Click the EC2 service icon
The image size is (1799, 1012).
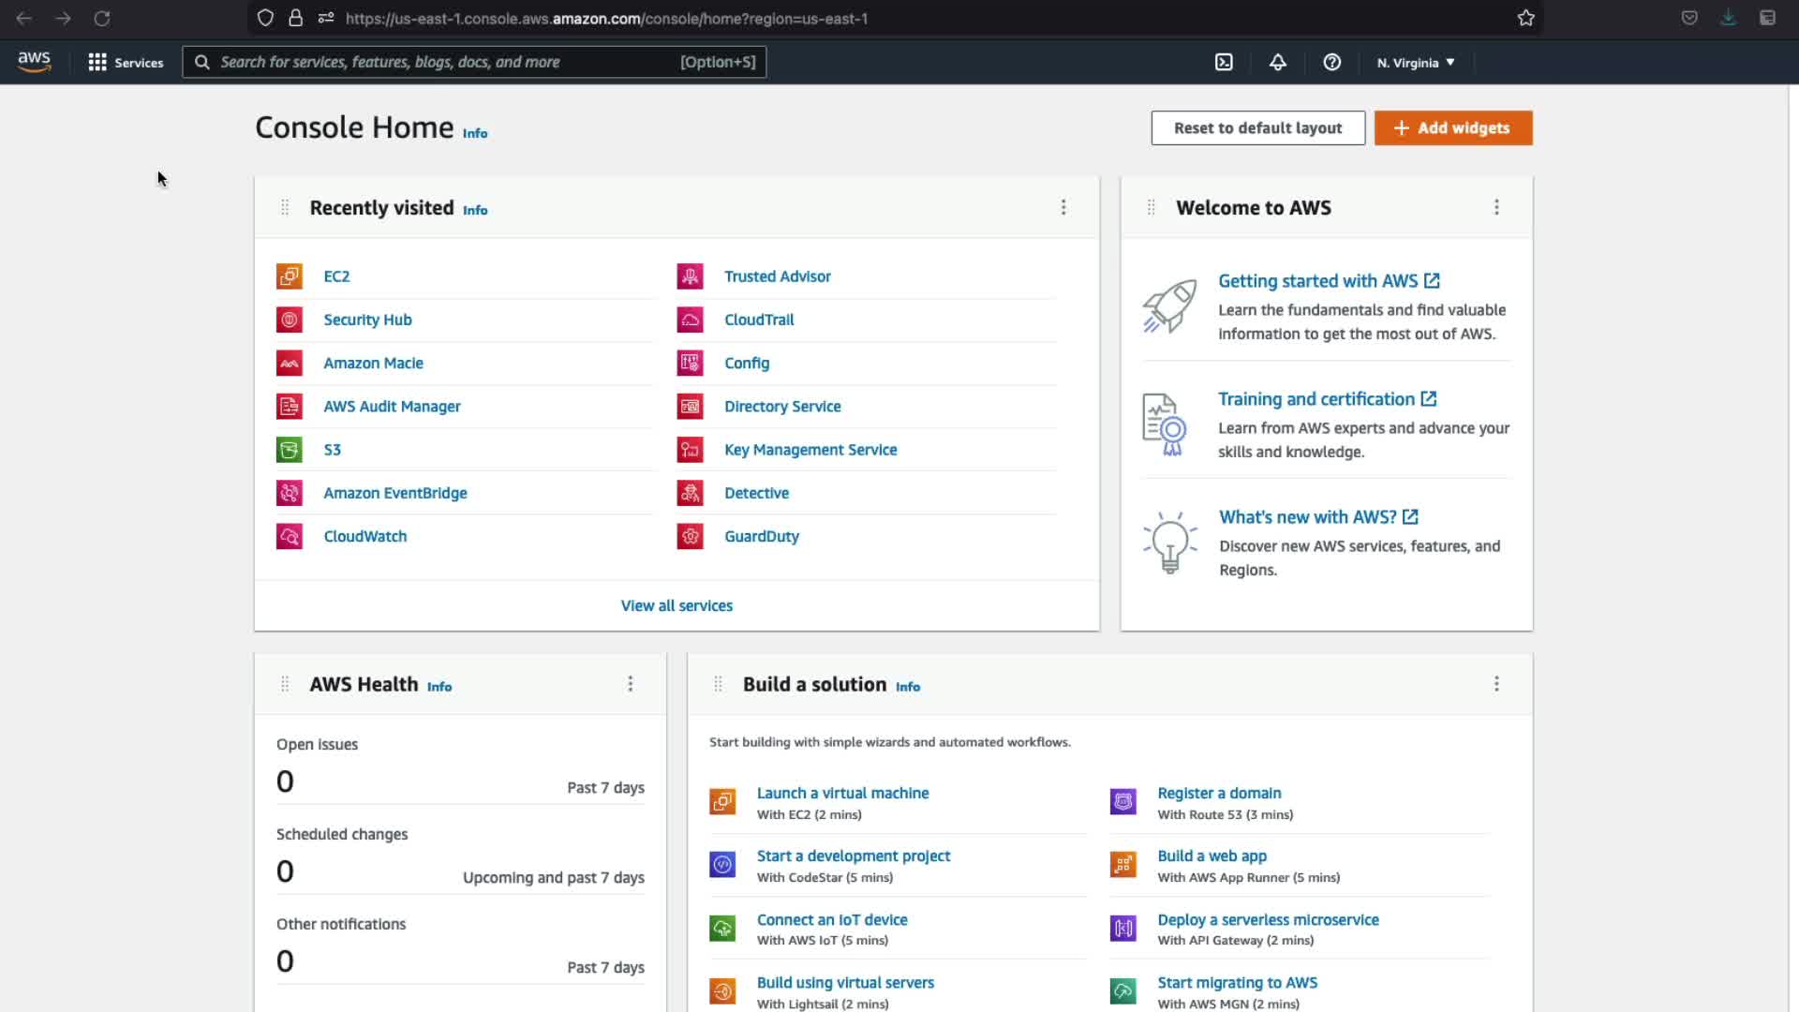pyautogui.click(x=290, y=276)
